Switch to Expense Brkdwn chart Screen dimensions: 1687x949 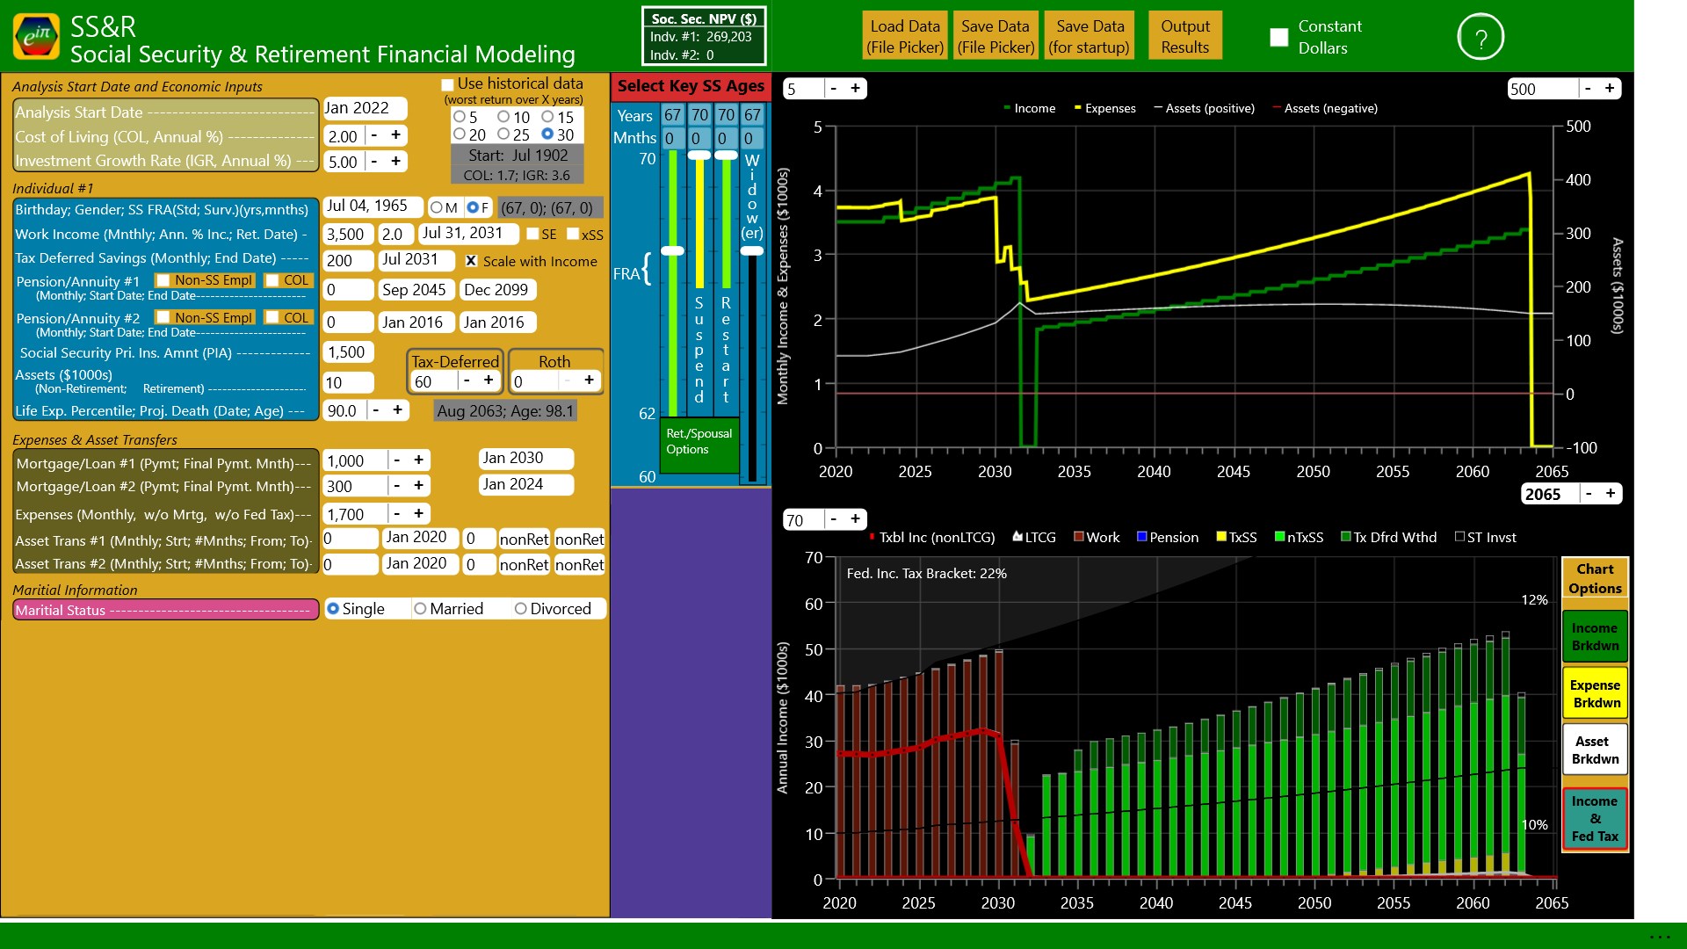(x=1595, y=693)
